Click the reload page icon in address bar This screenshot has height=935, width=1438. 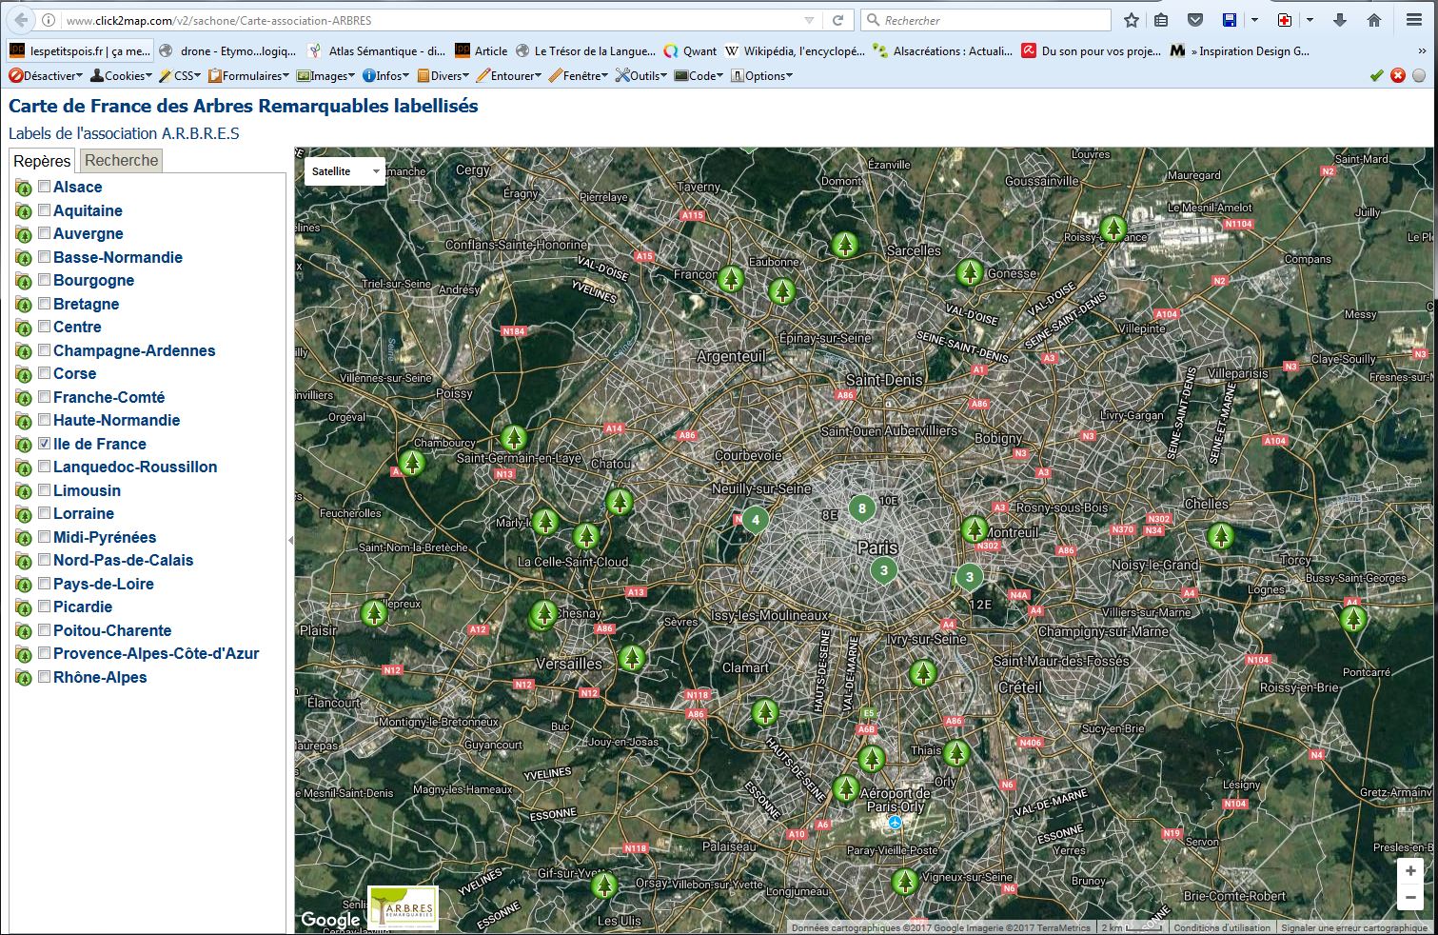click(x=838, y=20)
